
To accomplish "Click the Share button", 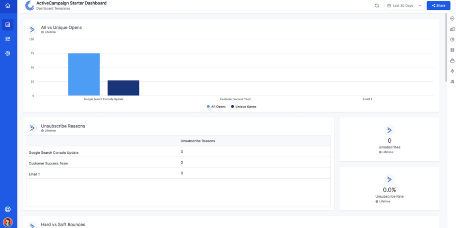I will pos(438,6).
